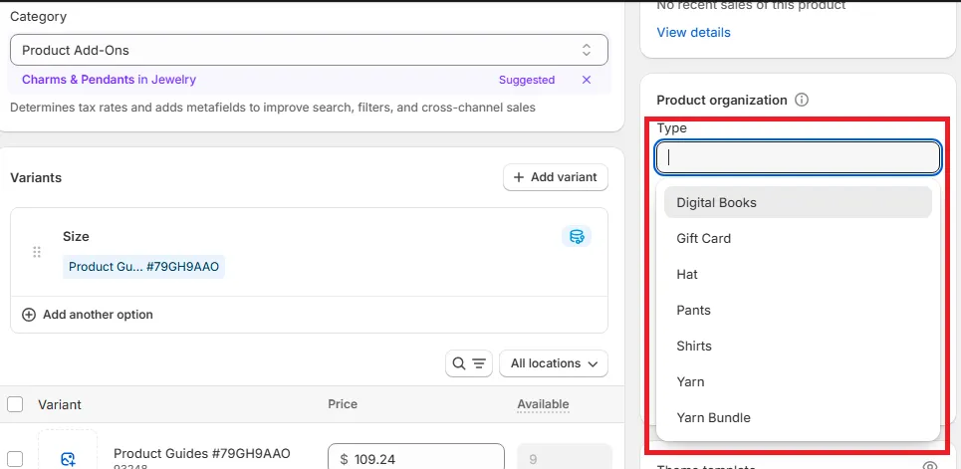This screenshot has height=469, width=961.
Task: Pick Yarn Bundle from the Type list
Action: pyautogui.click(x=798, y=417)
